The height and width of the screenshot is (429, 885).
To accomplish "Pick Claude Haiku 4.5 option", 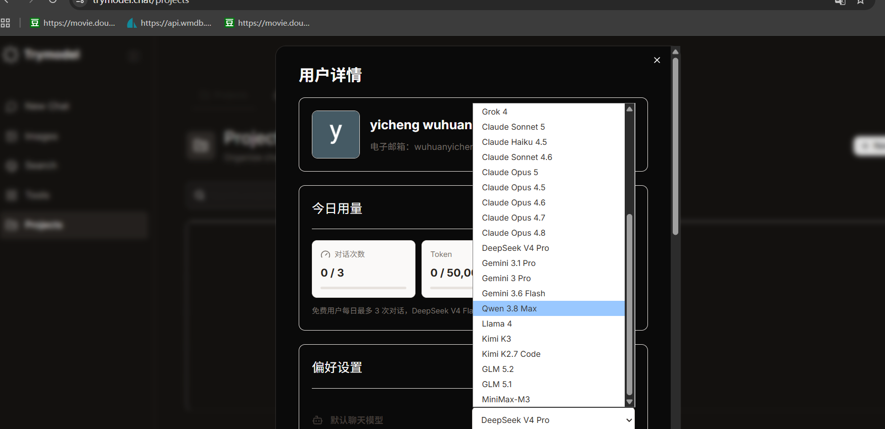I will [x=549, y=142].
